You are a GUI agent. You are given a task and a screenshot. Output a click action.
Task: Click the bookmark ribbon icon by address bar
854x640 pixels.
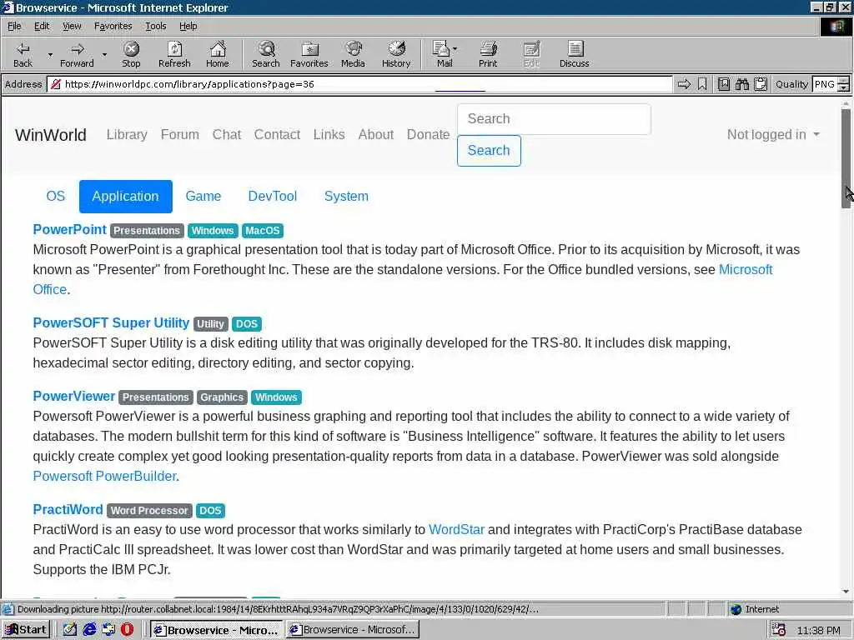click(702, 84)
